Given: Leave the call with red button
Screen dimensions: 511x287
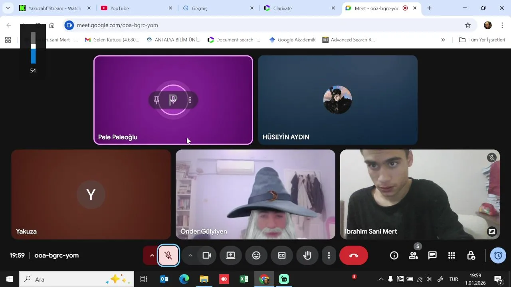Looking at the screenshot, I should [354, 256].
